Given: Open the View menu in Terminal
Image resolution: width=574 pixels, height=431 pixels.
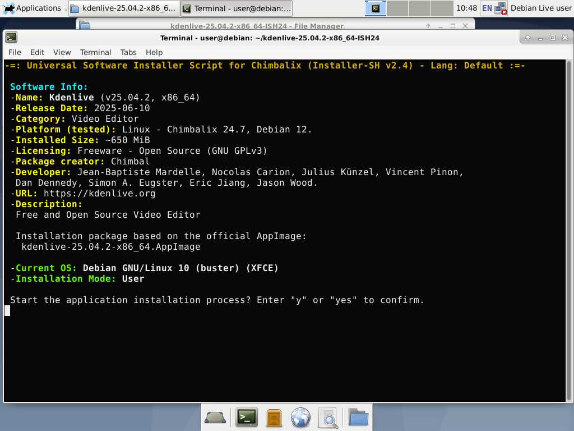Looking at the screenshot, I should click(62, 52).
